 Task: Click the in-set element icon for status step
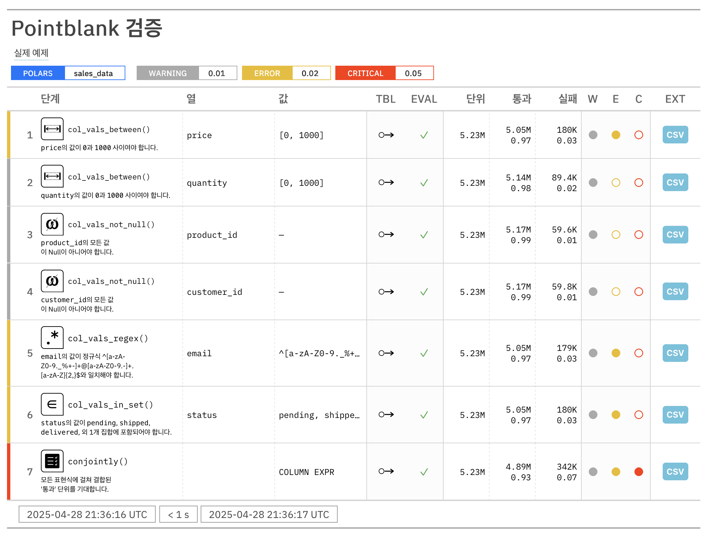coord(52,404)
